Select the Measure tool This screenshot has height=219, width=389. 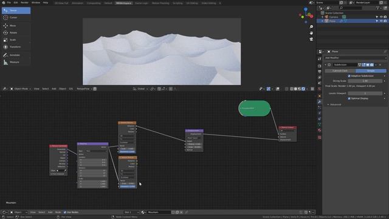click(x=16, y=62)
